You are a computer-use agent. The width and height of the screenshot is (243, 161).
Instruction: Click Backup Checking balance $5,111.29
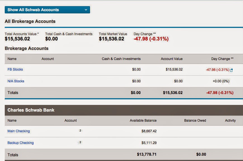click(149, 143)
